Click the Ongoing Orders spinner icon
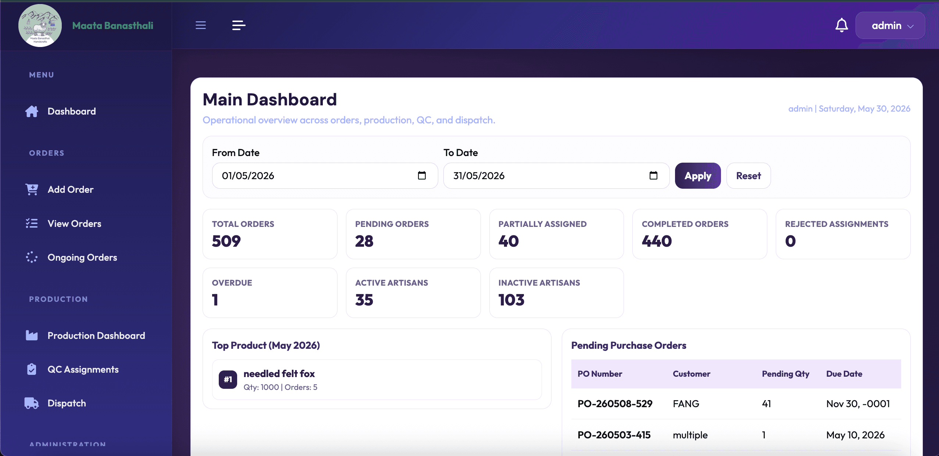 coord(32,257)
